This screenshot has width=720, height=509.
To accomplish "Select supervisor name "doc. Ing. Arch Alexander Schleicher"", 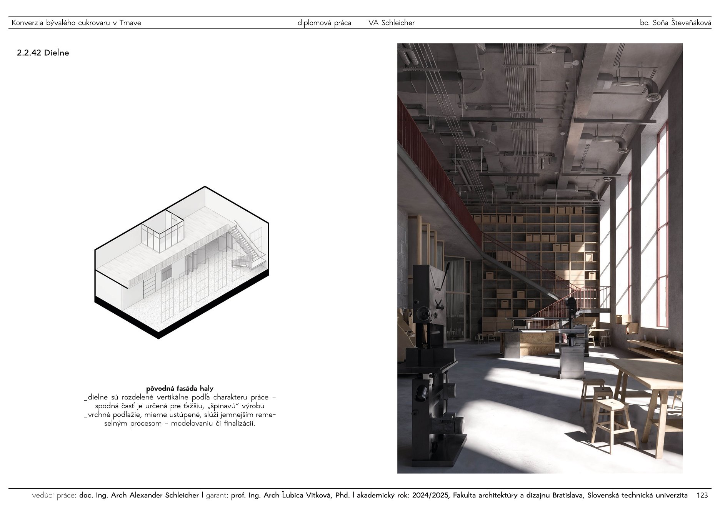I will click(139, 496).
